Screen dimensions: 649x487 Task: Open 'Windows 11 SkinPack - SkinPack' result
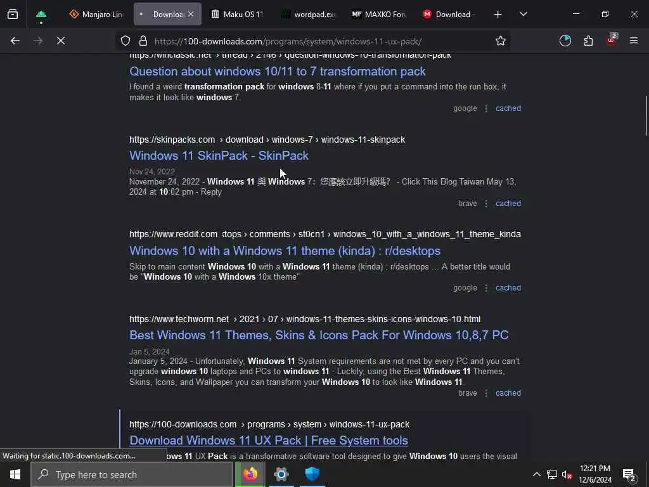[x=219, y=156]
